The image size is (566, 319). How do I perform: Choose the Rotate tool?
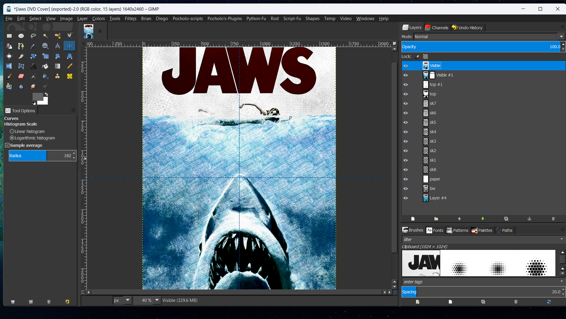coord(33,56)
